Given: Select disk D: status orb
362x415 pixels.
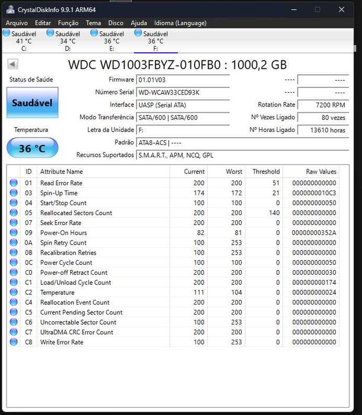Looking at the screenshot, I should click(50, 33).
